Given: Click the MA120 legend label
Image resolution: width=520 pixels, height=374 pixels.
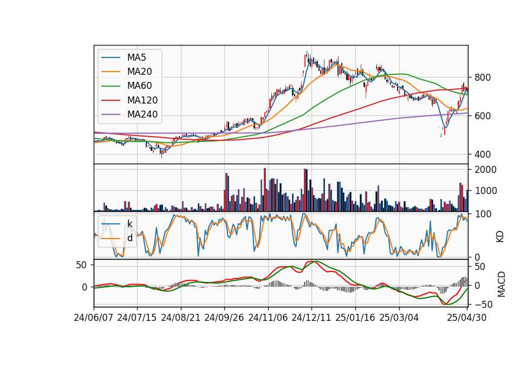Looking at the screenshot, I should 142,100.
